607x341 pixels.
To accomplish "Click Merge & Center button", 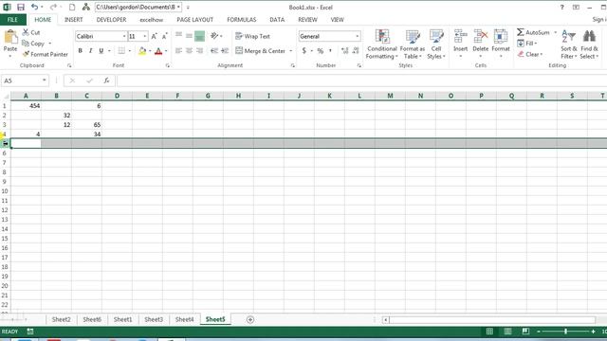I will pyautogui.click(x=260, y=50).
